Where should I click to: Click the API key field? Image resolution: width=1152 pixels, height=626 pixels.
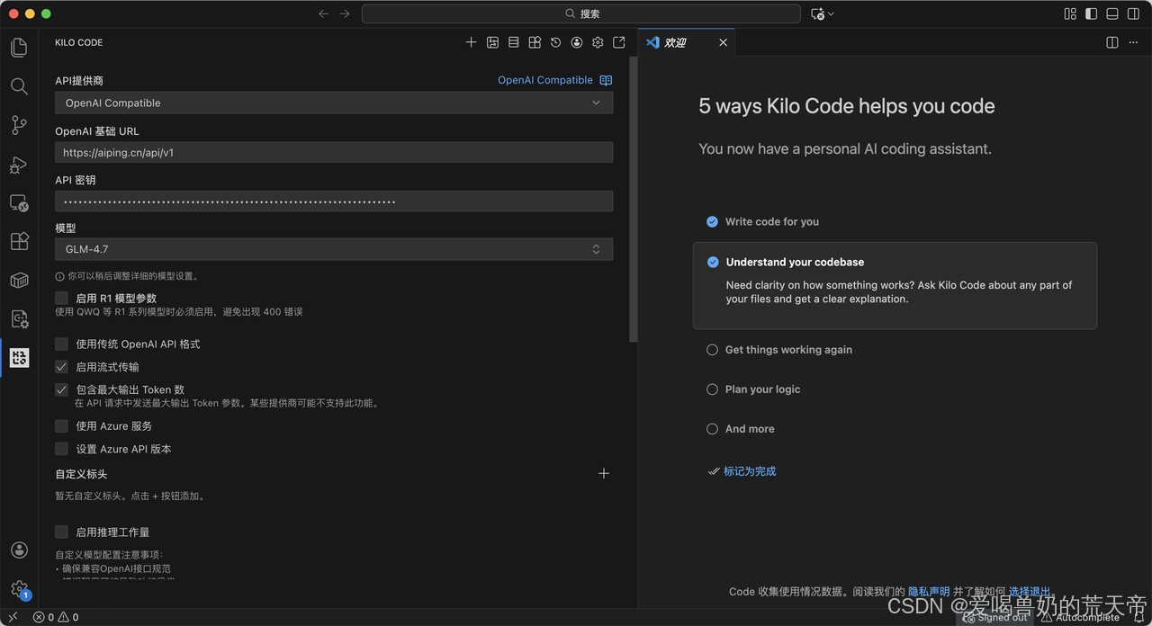(334, 201)
